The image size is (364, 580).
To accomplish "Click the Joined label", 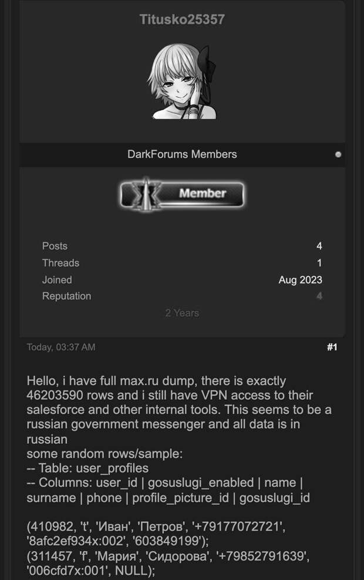I will (57, 280).
